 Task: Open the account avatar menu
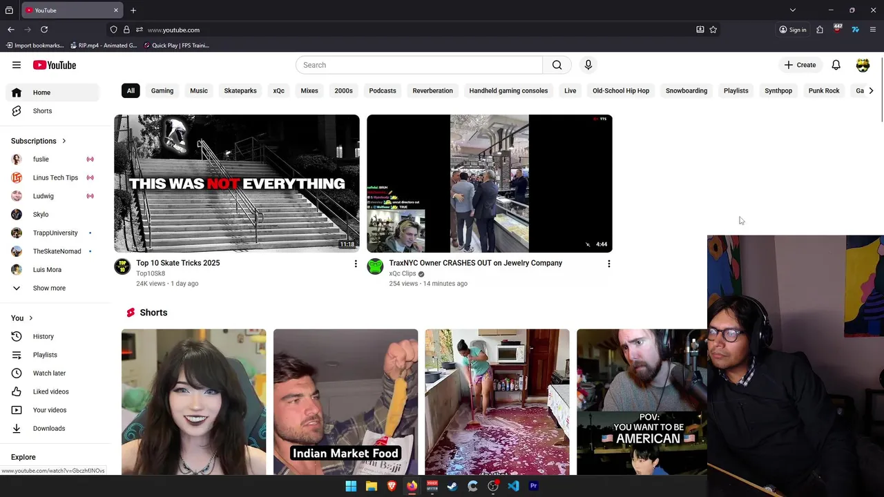pyautogui.click(x=863, y=65)
